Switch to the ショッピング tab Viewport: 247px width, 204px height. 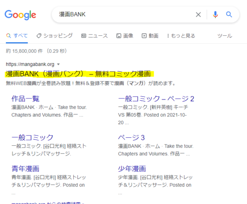[55, 36]
